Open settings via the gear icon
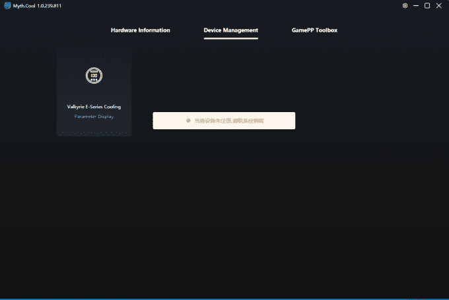 point(405,6)
